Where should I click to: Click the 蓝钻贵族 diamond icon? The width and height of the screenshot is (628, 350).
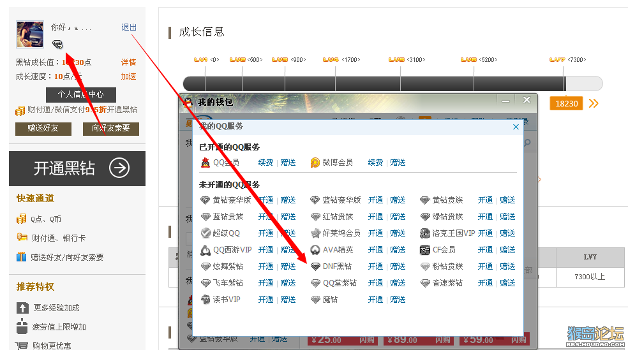coord(206,217)
